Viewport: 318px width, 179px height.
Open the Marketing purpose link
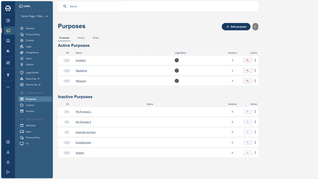pos(81,71)
